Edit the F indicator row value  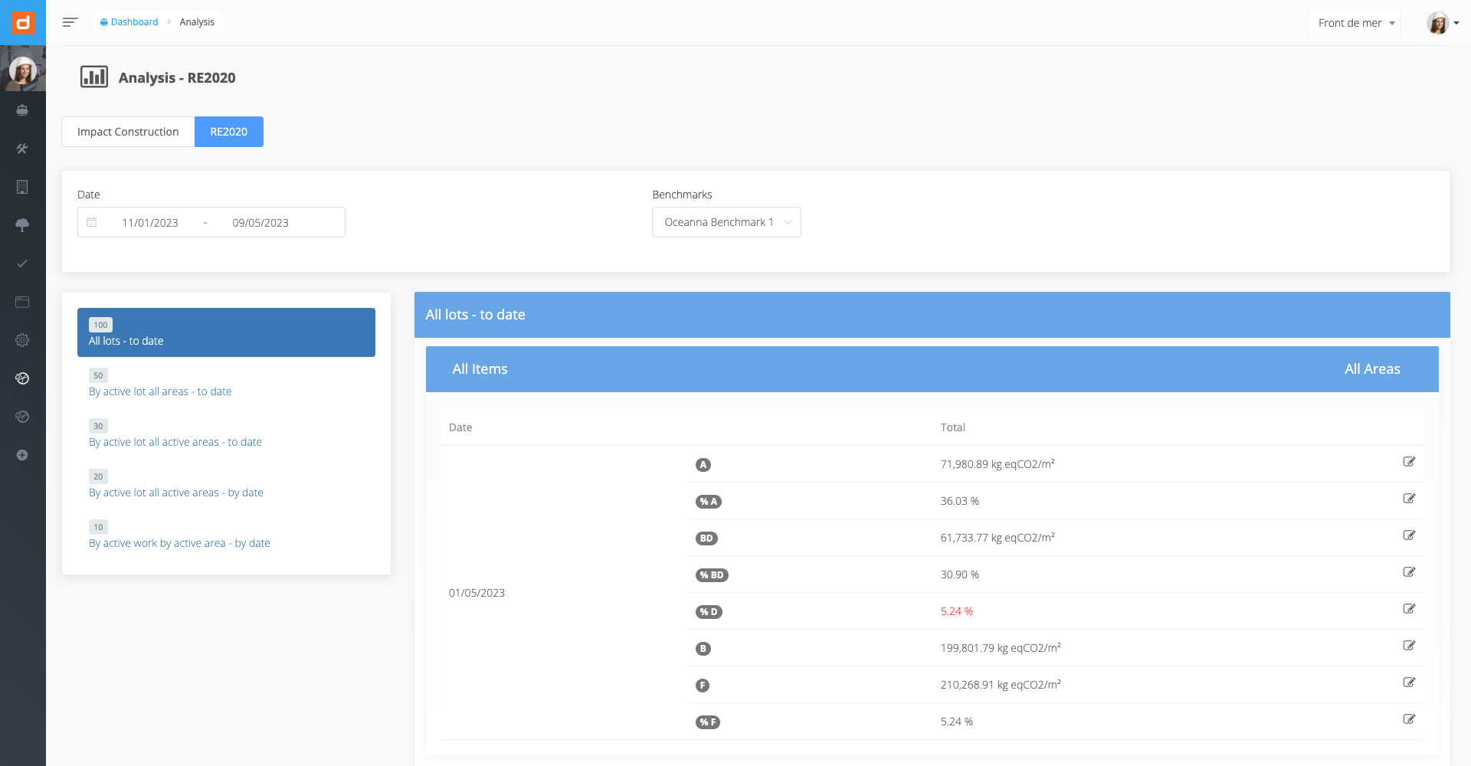tap(1409, 683)
